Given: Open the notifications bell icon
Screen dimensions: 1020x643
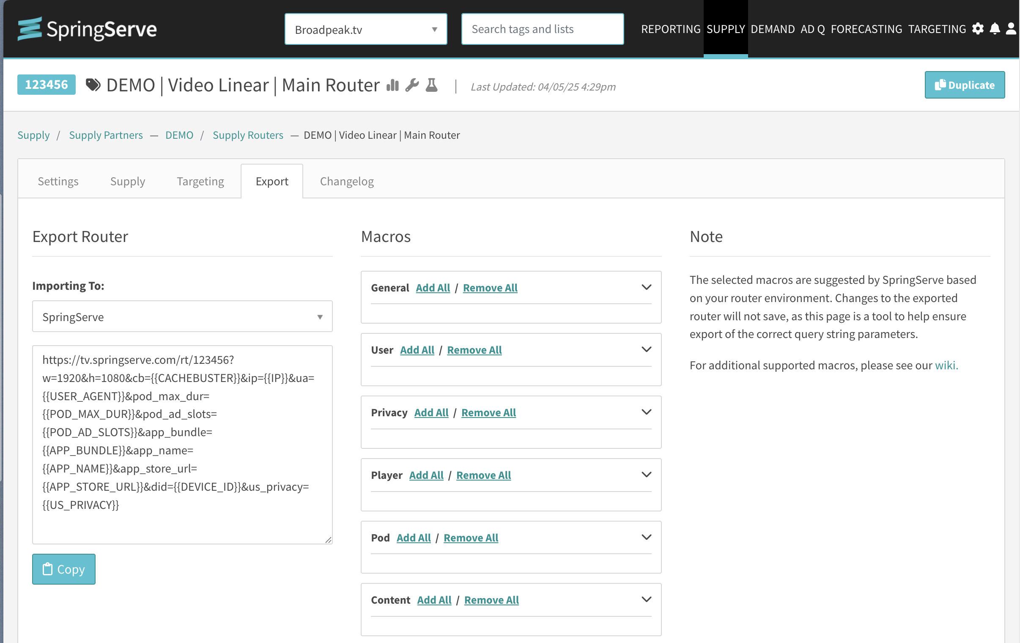Looking at the screenshot, I should point(995,29).
